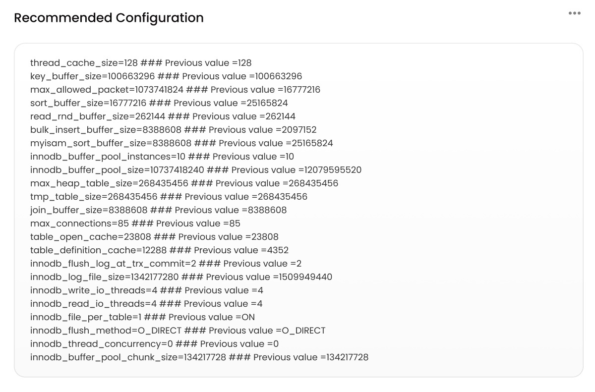Select the myisam_sort_buffer_size line
This screenshot has width=595, height=392.
point(181,143)
